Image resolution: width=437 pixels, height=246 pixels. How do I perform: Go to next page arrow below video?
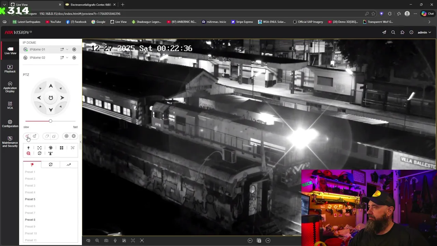pos(268,241)
